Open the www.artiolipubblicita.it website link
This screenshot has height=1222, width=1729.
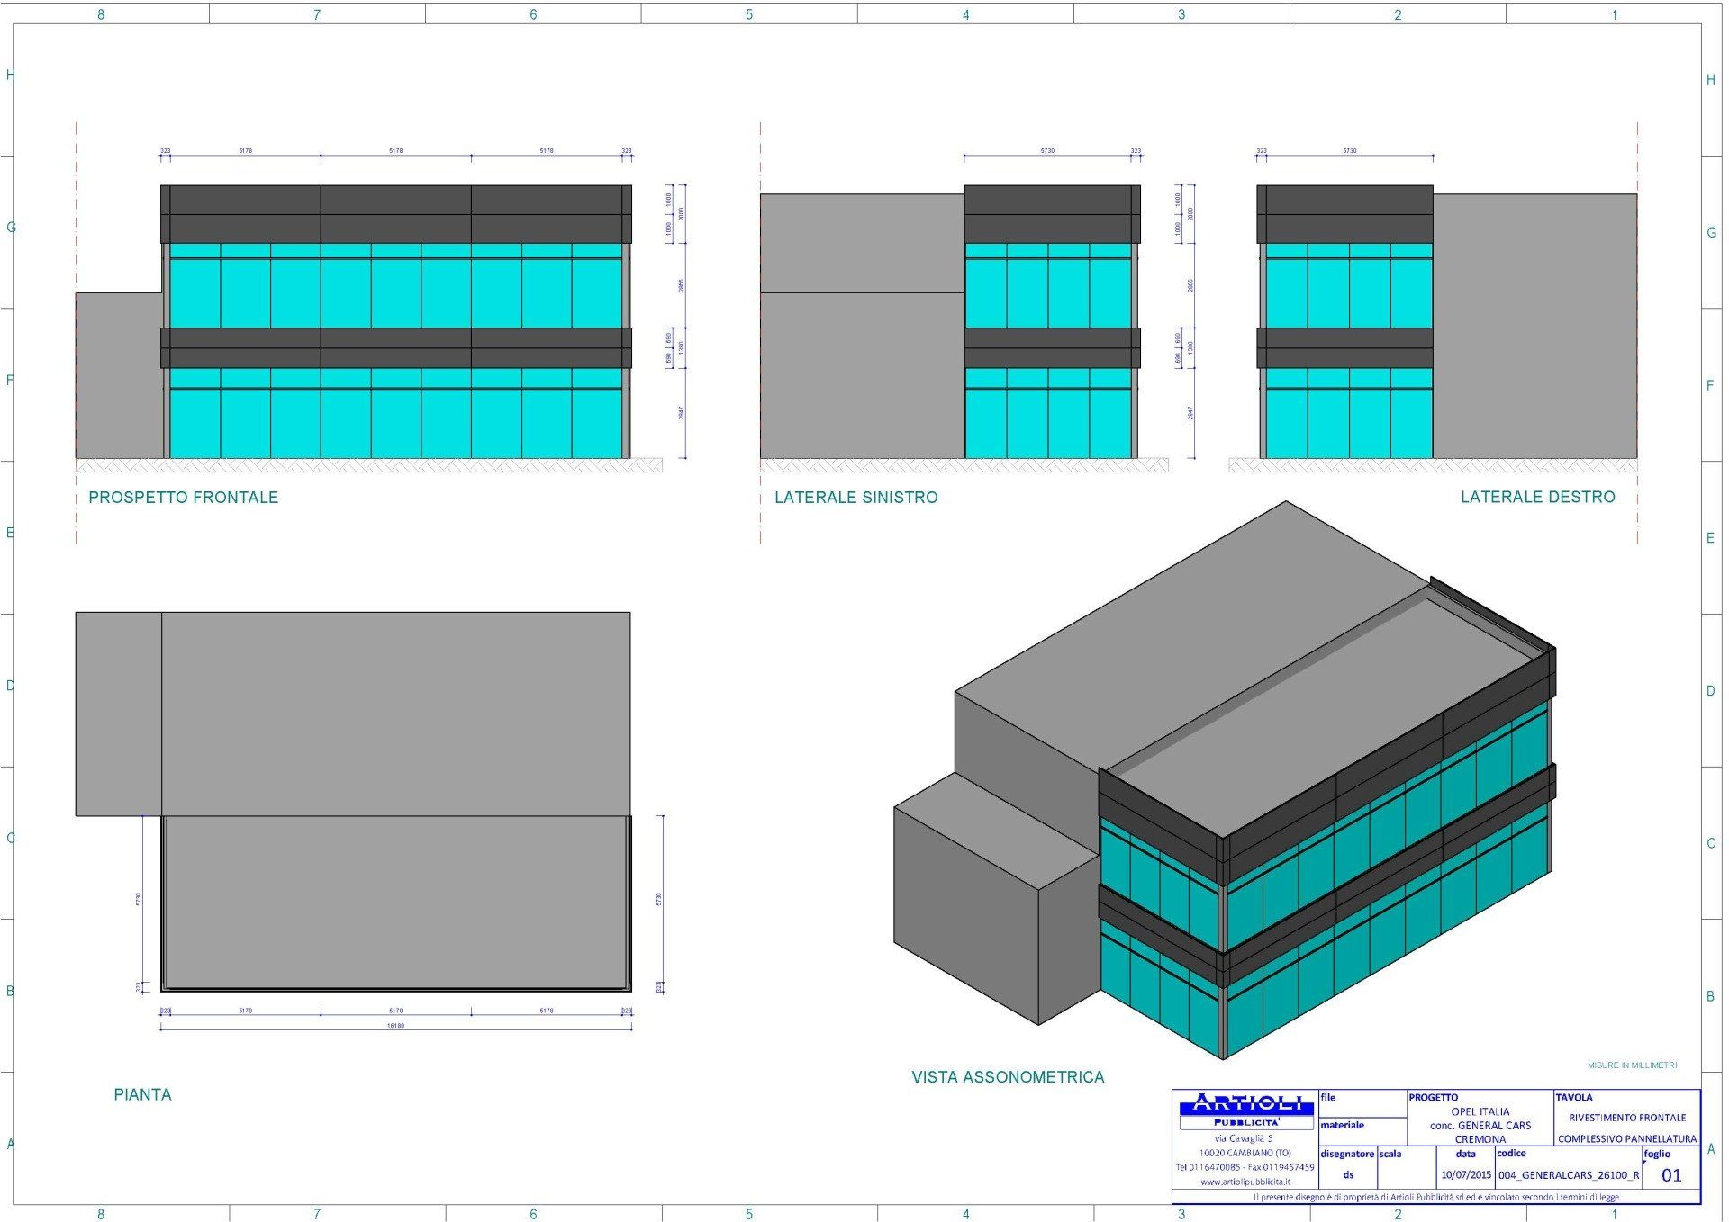pos(1245,1182)
